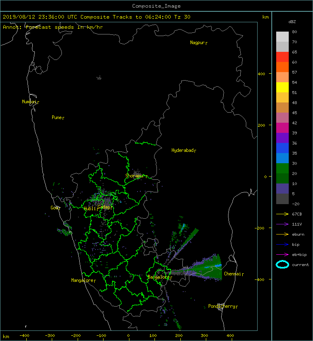Click the purple 111V arrow legend icon
Image resolution: width=313 pixels, height=341 pixels.
(282, 224)
